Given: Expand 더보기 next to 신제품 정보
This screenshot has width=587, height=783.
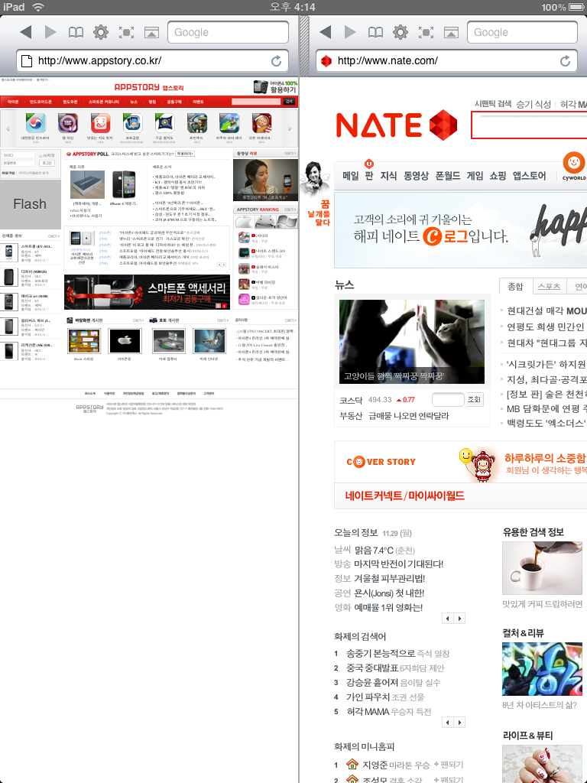Looking at the screenshot, I should [54, 236].
